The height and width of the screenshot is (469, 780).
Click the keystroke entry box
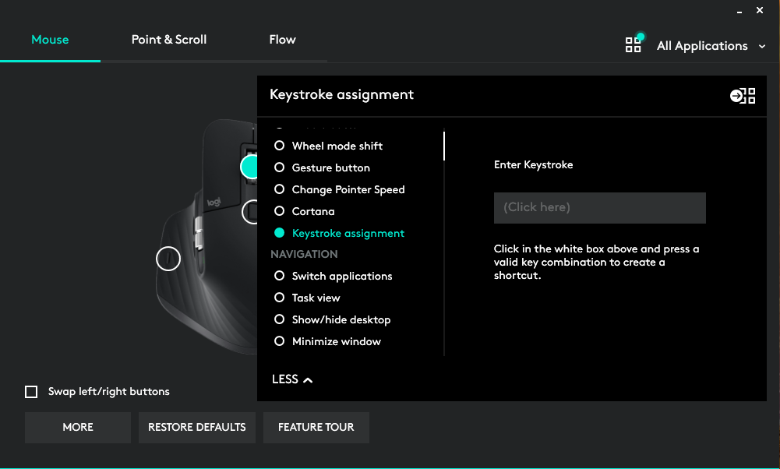(598, 207)
